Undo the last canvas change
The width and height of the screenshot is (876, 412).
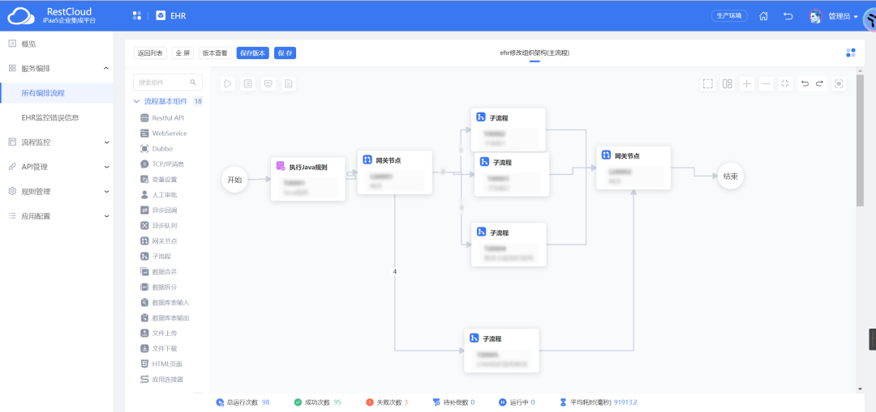pos(805,83)
